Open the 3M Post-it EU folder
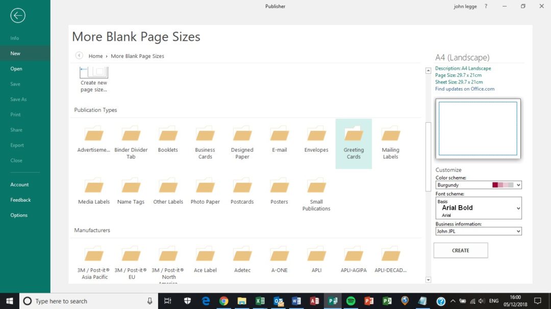This screenshot has height=309, width=551. point(131,263)
